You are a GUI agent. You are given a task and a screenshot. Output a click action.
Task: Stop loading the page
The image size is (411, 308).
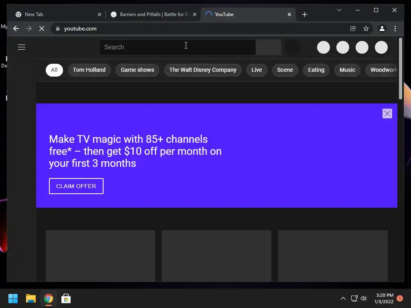(x=42, y=28)
